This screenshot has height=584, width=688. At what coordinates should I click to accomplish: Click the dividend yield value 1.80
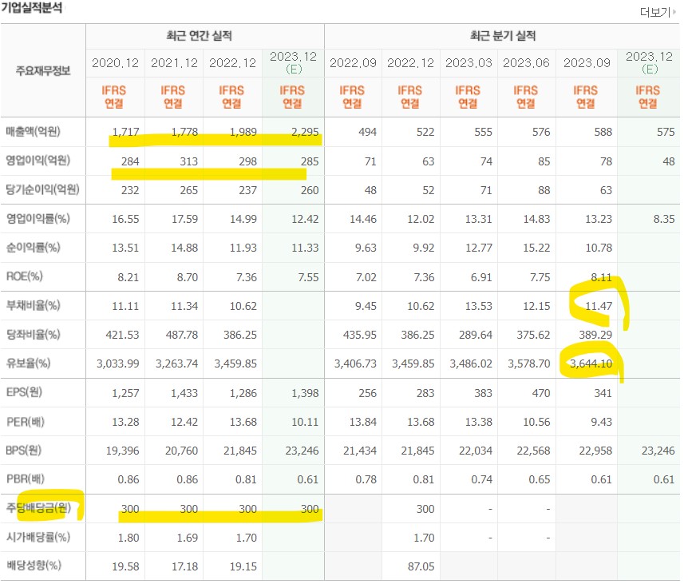[x=129, y=538]
